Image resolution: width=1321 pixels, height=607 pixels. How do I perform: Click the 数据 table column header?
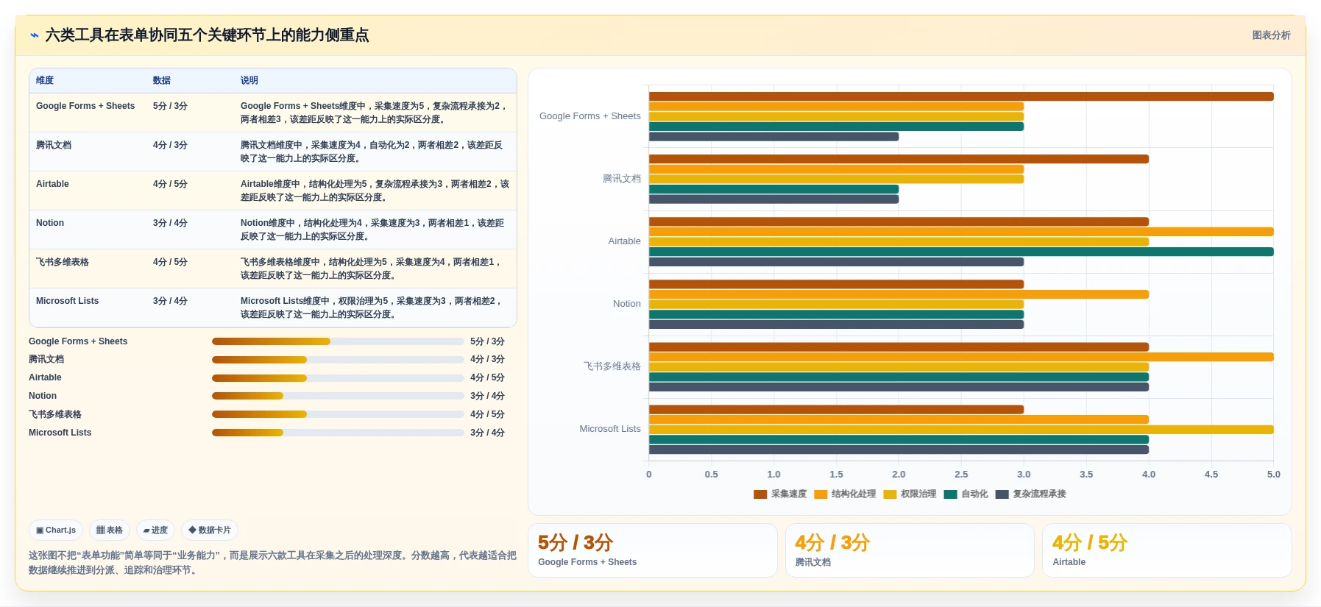(x=162, y=80)
